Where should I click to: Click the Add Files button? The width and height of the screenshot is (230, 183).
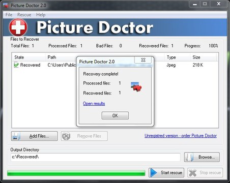tap(35, 136)
